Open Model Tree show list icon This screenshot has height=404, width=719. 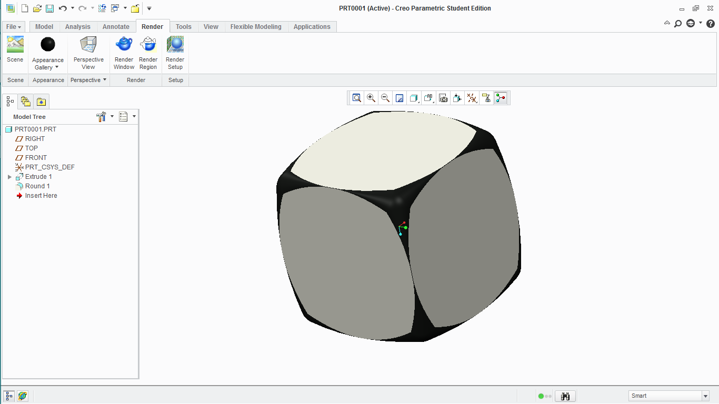pyautogui.click(x=124, y=117)
